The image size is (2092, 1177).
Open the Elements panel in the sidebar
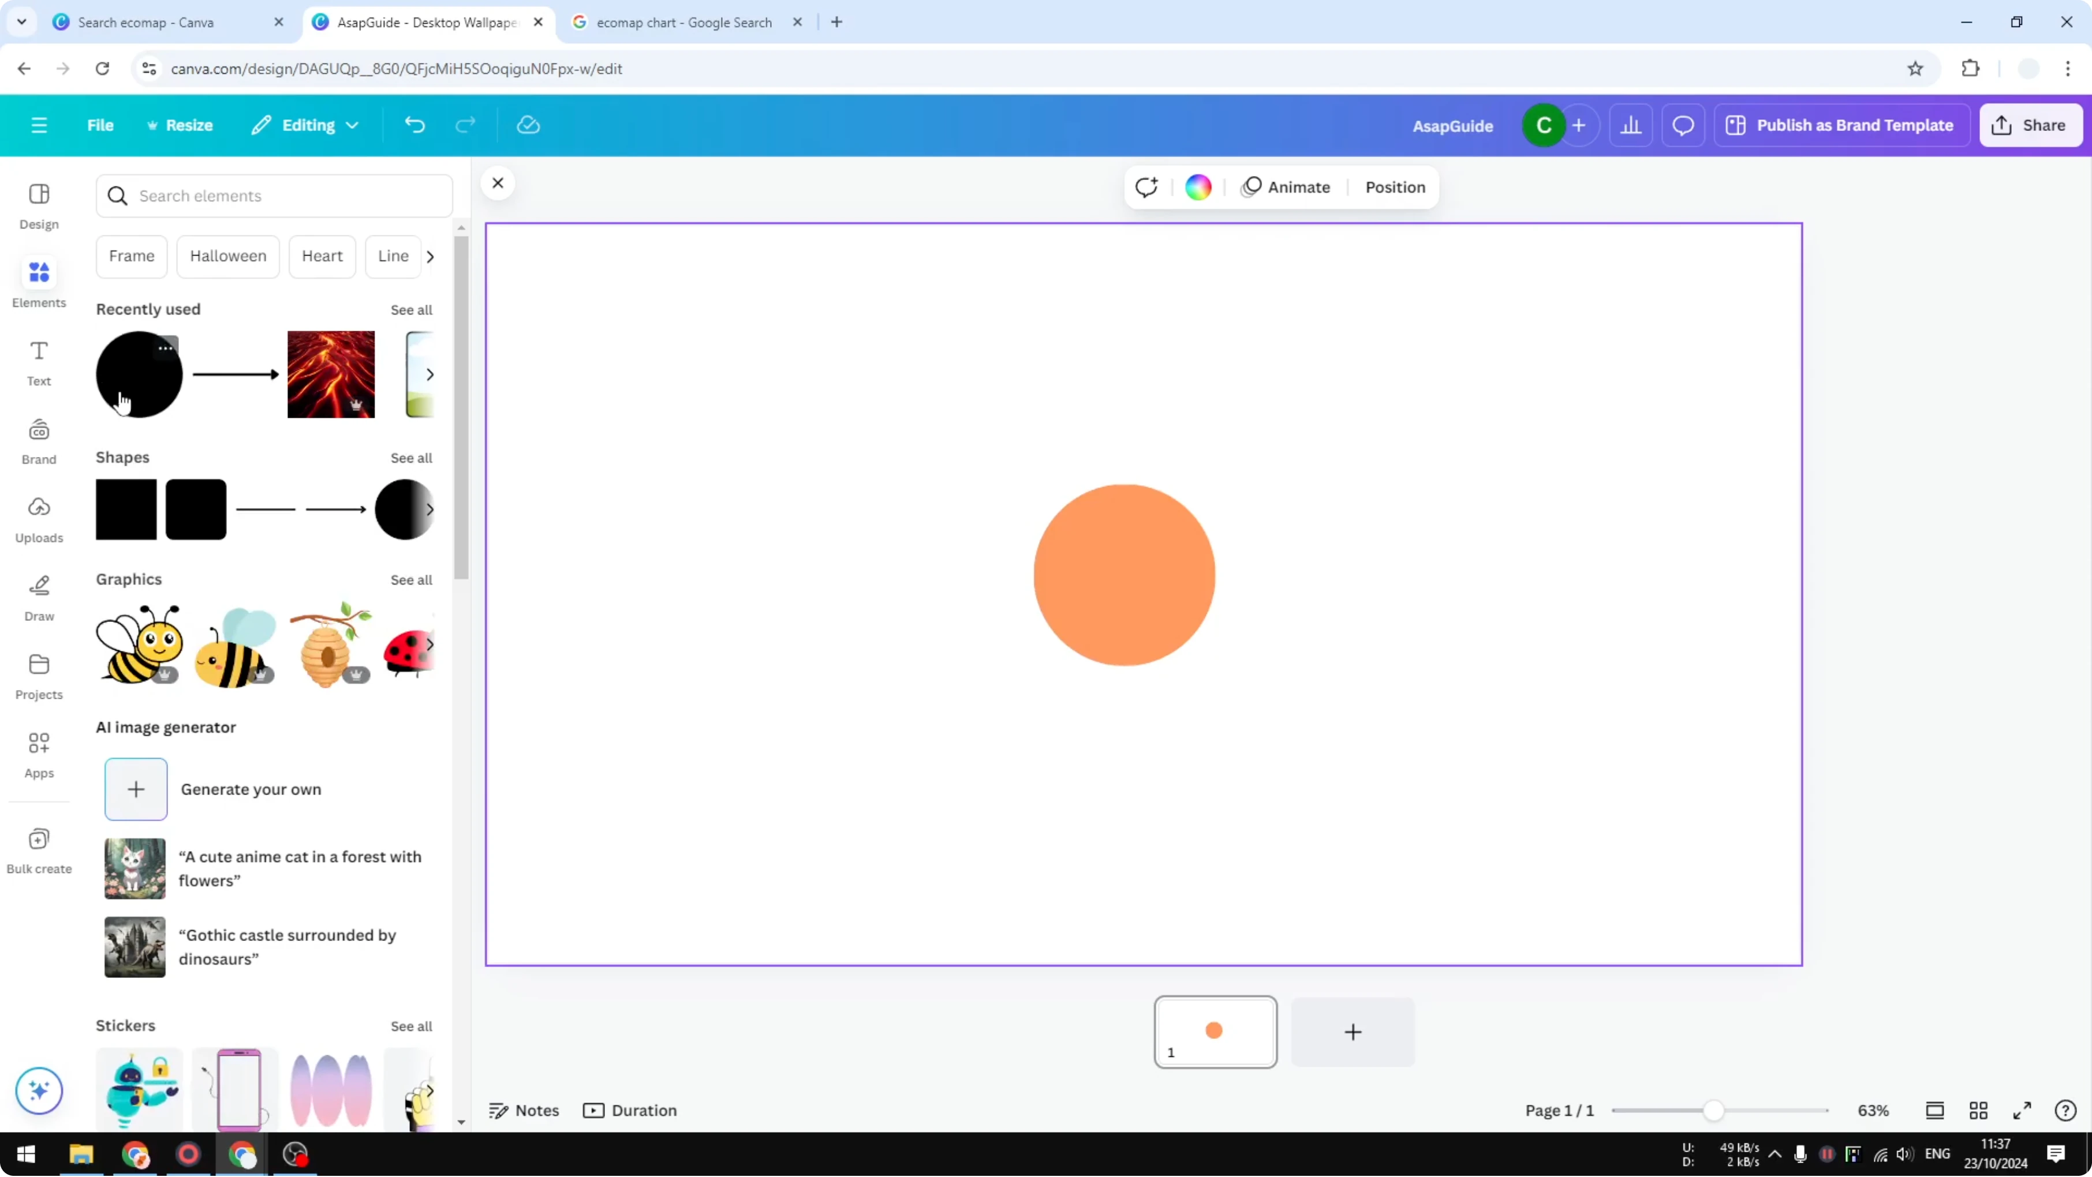[38, 282]
